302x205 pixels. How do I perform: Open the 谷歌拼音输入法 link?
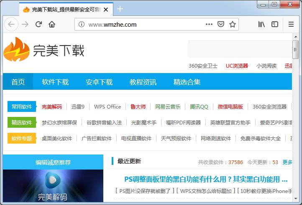tap(104, 122)
